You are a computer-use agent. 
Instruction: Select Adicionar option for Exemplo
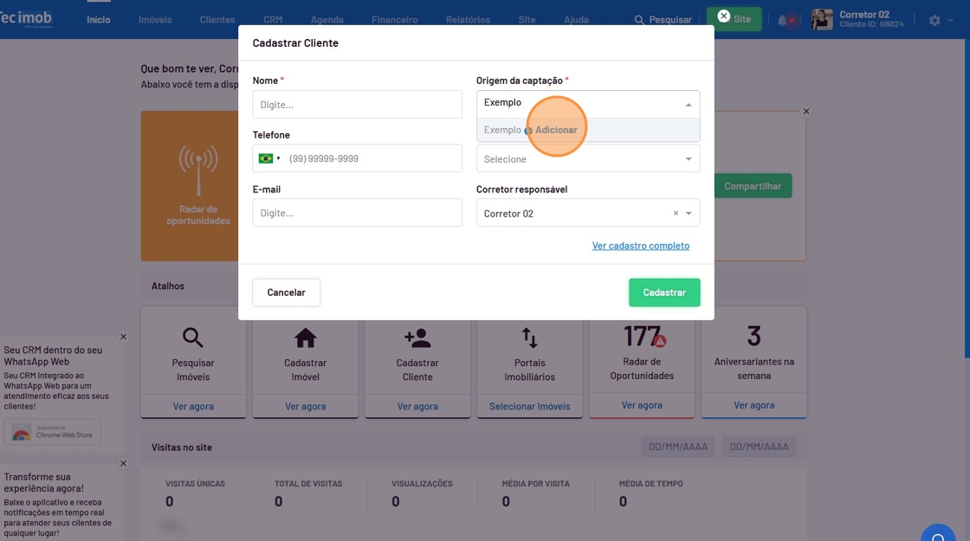pyautogui.click(x=555, y=130)
